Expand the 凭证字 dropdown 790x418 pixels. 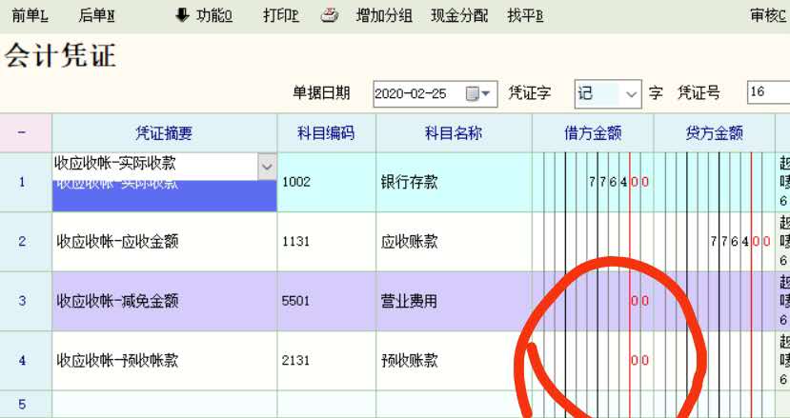tap(631, 93)
